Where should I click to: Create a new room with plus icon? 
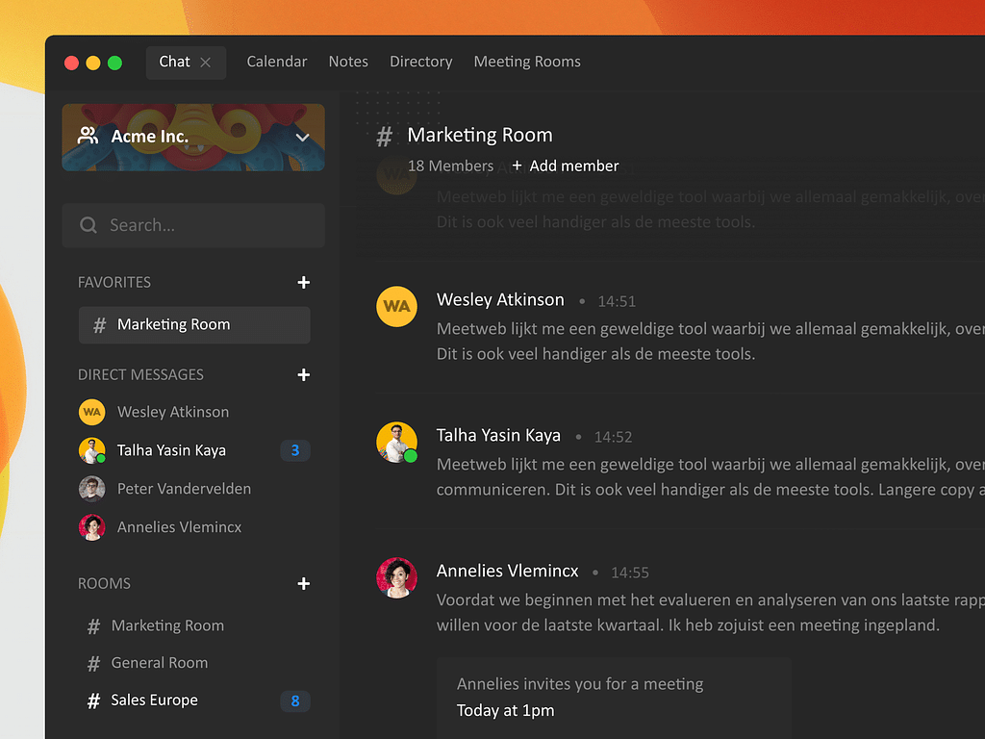[304, 584]
